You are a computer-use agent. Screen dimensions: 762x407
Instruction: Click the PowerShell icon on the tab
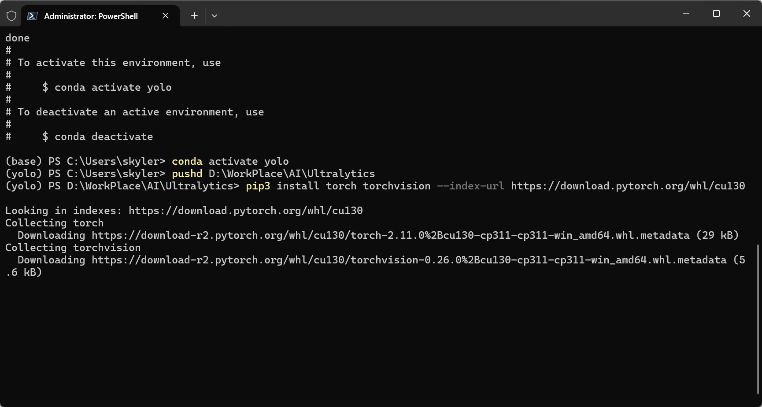[x=32, y=16]
